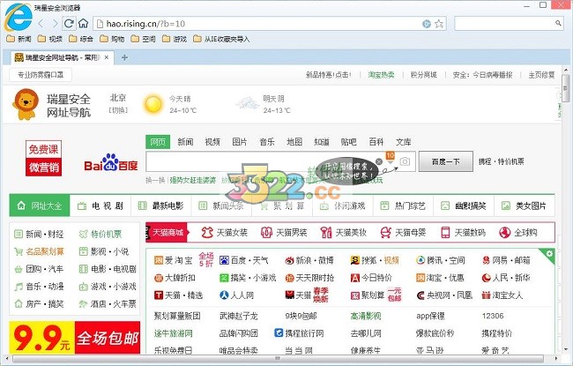Open the browser home page icon
Viewport: 573px width, 366px height.
coord(84,24)
